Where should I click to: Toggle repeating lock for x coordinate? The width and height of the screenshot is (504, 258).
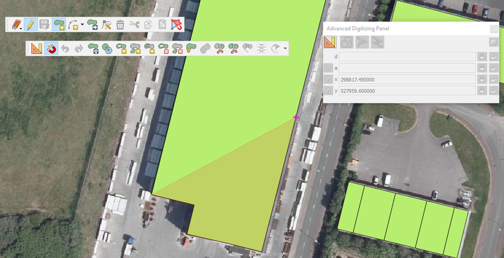493,80
